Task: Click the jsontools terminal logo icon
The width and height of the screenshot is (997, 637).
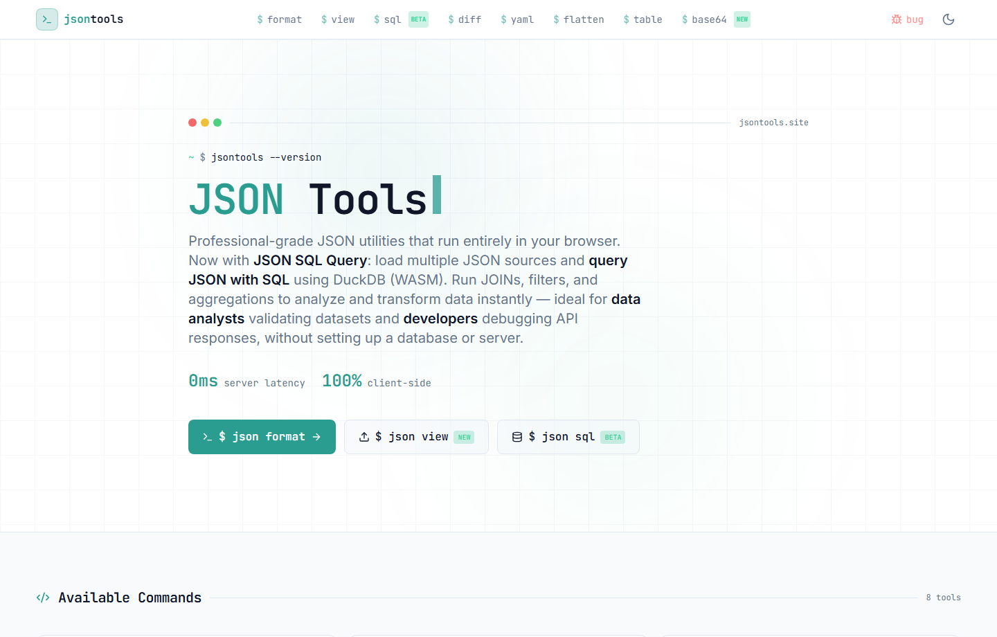Action: tap(47, 19)
